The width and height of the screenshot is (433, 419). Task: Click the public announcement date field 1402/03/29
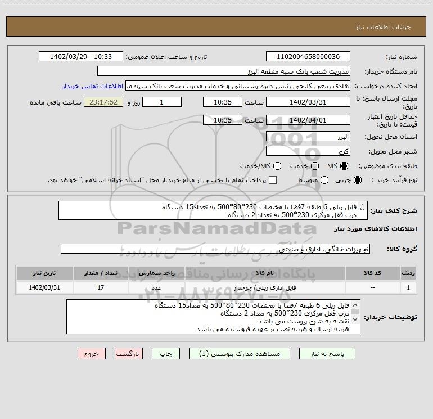point(81,56)
